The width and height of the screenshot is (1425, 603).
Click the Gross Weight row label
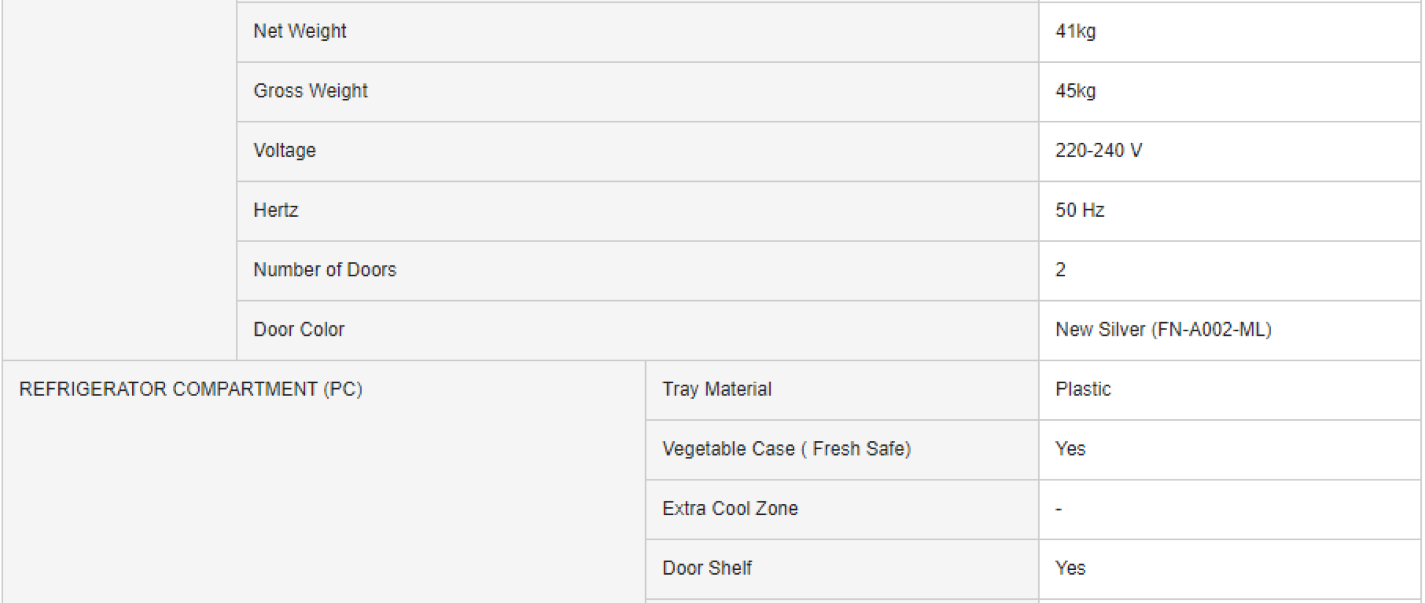(310, 91)
